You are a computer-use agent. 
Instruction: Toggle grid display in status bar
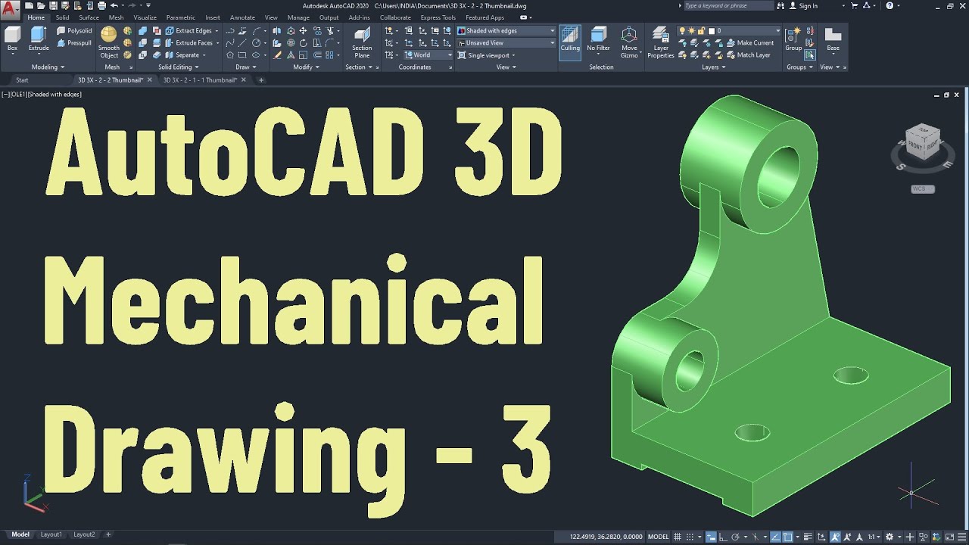click(678, 536)
